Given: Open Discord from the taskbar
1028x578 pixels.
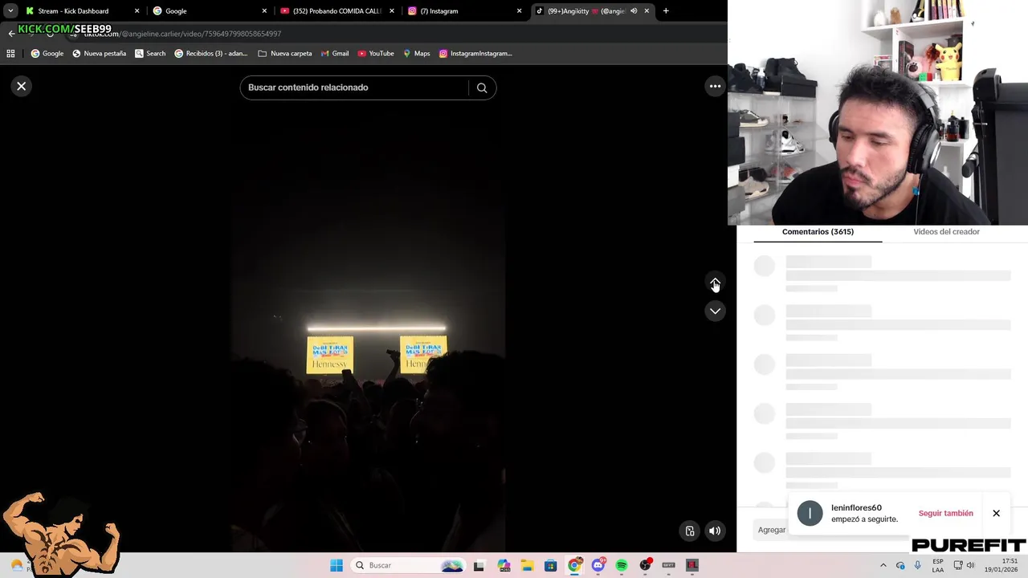Looking at the screenshot, I should pos(598,565).
